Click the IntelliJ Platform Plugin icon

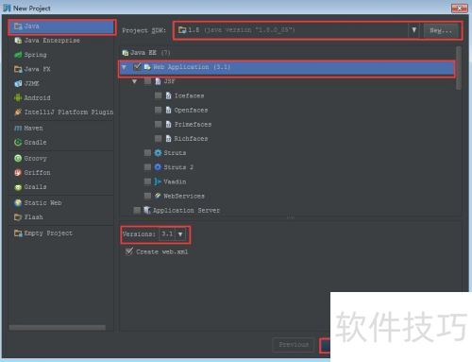tap(18, 112)
